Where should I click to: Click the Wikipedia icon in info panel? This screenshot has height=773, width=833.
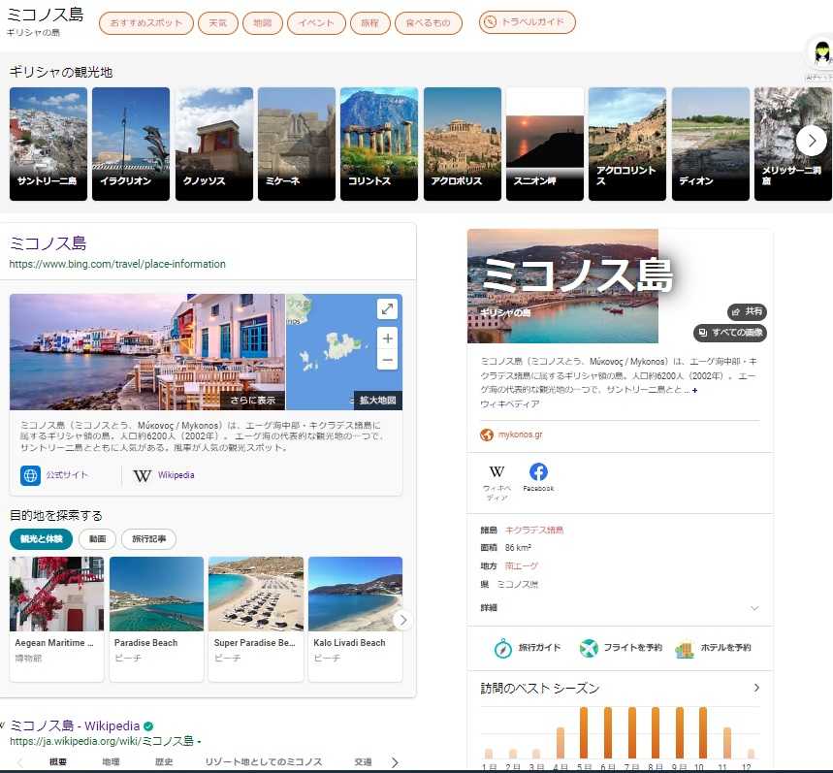(x=497, y=472)
